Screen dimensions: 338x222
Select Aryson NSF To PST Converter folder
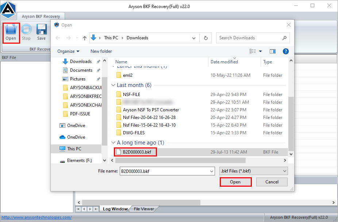tap(151, 110)
